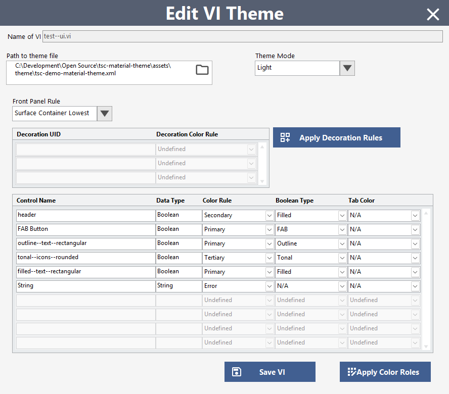Click the Apply Color Roles brush icon
Viewport: 449px width, 394px height.
click(x=351, y=372)
